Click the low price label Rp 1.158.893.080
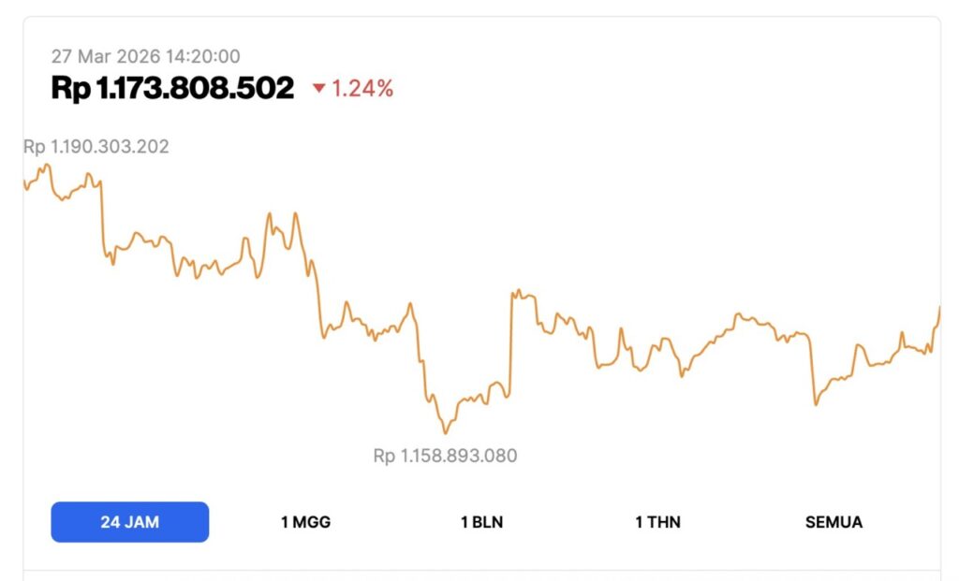 [445, 456]
